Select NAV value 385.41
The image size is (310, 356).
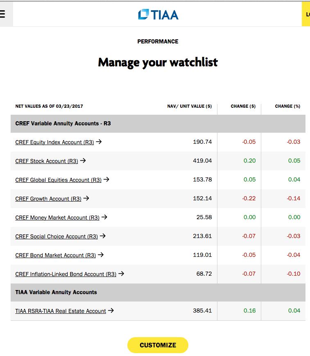point(202,311)
